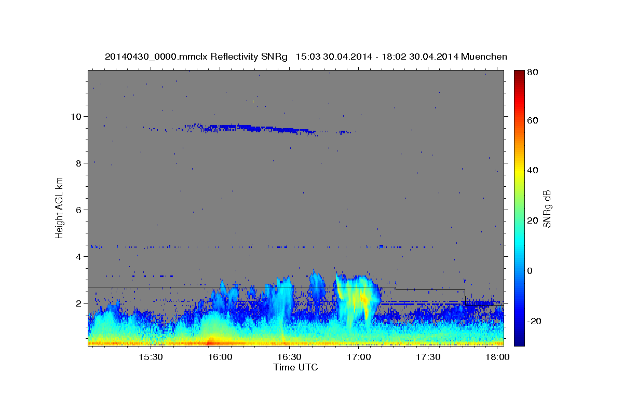The image size is (623, 415).
Task: Click the 'Time UTC' axis label
Action: click(x=295, y=367)
